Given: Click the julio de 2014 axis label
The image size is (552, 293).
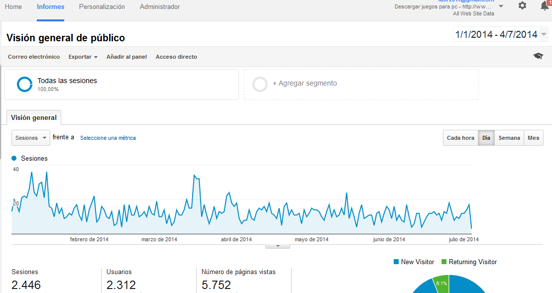Looking at the screenshot, I should [463, 240].
